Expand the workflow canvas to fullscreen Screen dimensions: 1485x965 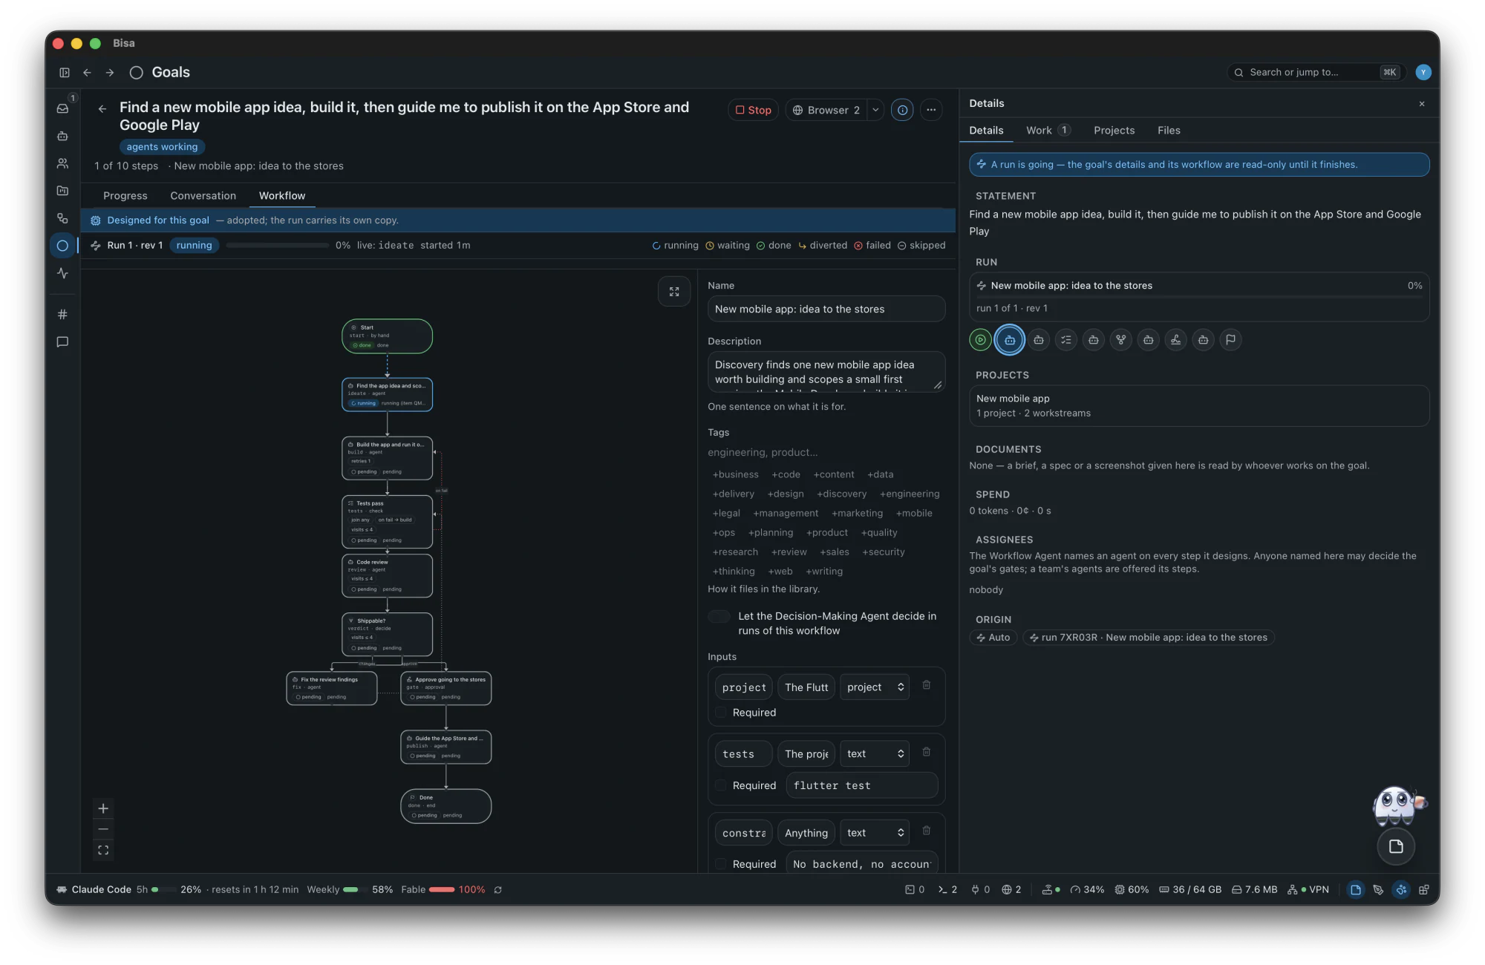coord(674,292)
